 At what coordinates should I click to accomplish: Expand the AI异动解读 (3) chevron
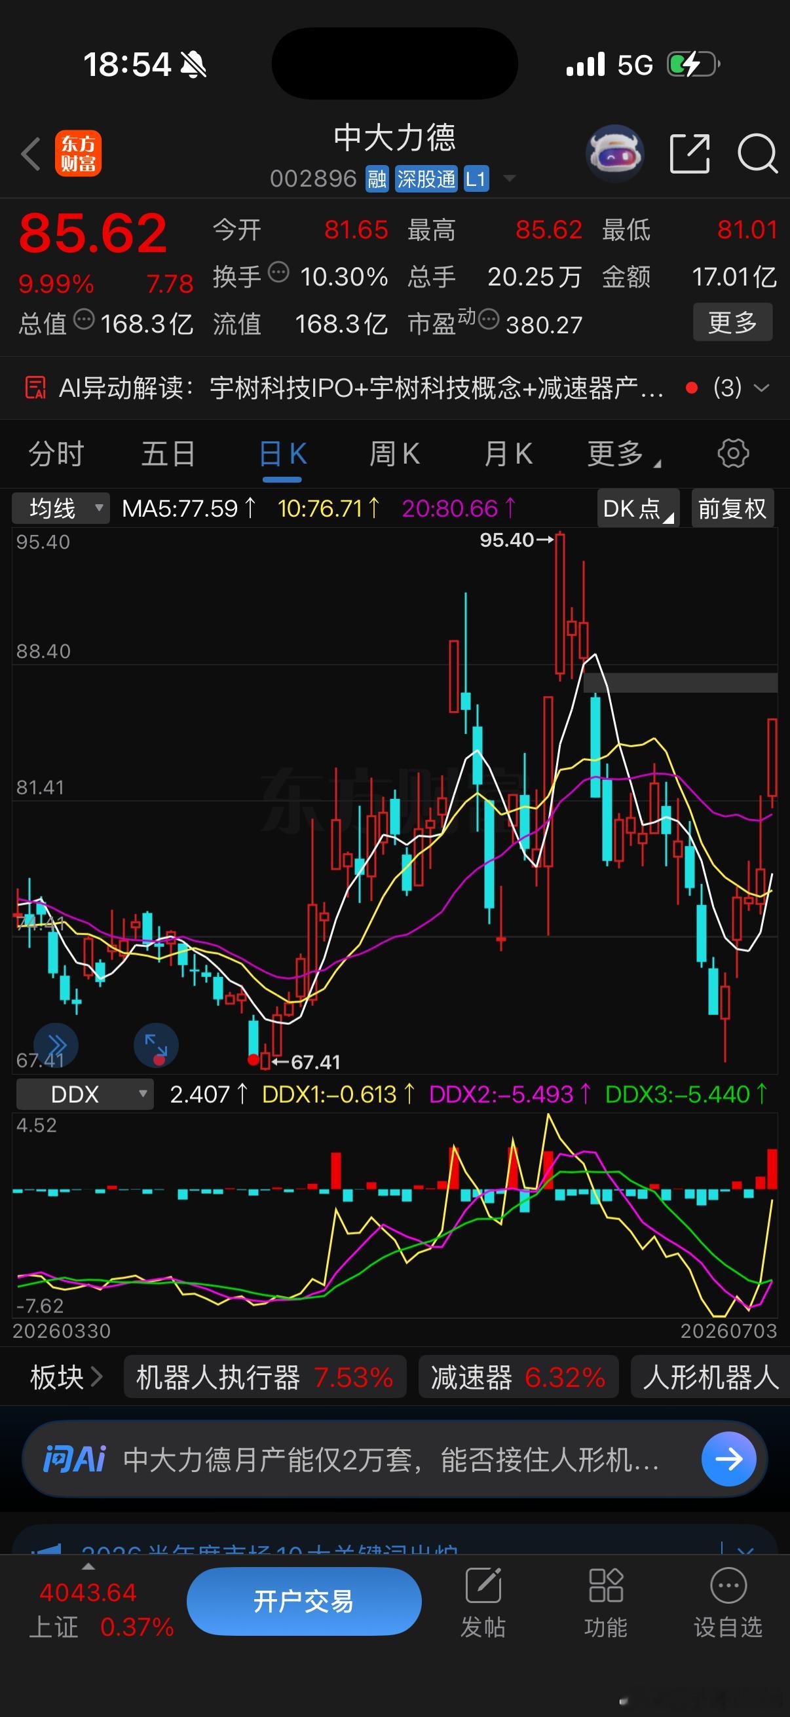point(761,387)
